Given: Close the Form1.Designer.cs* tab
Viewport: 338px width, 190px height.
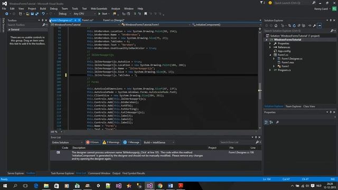Looking at the screenshot, I should (x=79, y=20).
